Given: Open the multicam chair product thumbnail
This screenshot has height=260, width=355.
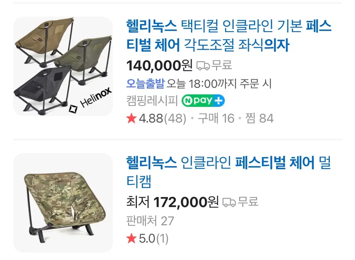Looking at the screenshot, I should tap(63, 203).
